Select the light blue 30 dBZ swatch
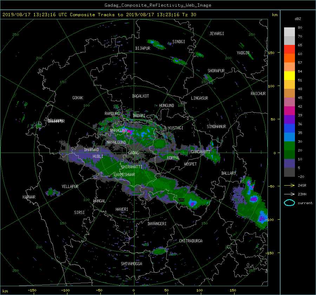316x295 pixels. tap(289, 137)
